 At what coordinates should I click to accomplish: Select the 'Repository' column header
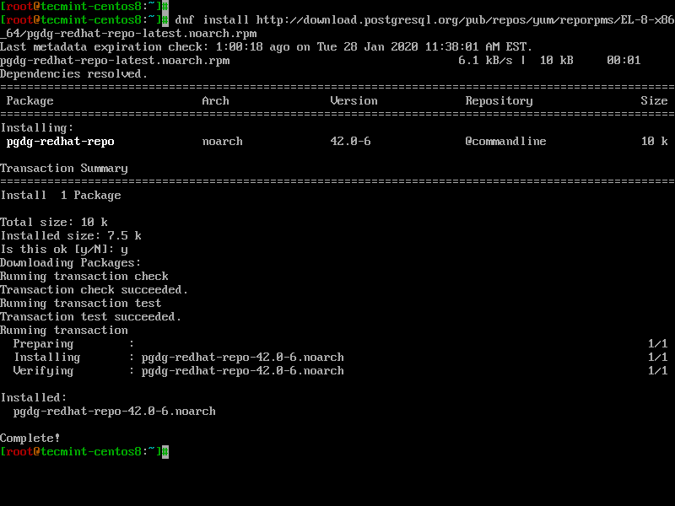pyautogui.click(x=499, y=101)
